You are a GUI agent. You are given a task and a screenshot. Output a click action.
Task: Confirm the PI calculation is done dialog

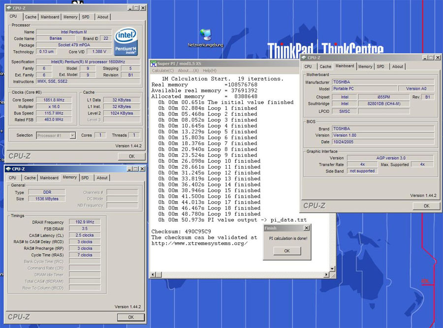coord(287,251)
